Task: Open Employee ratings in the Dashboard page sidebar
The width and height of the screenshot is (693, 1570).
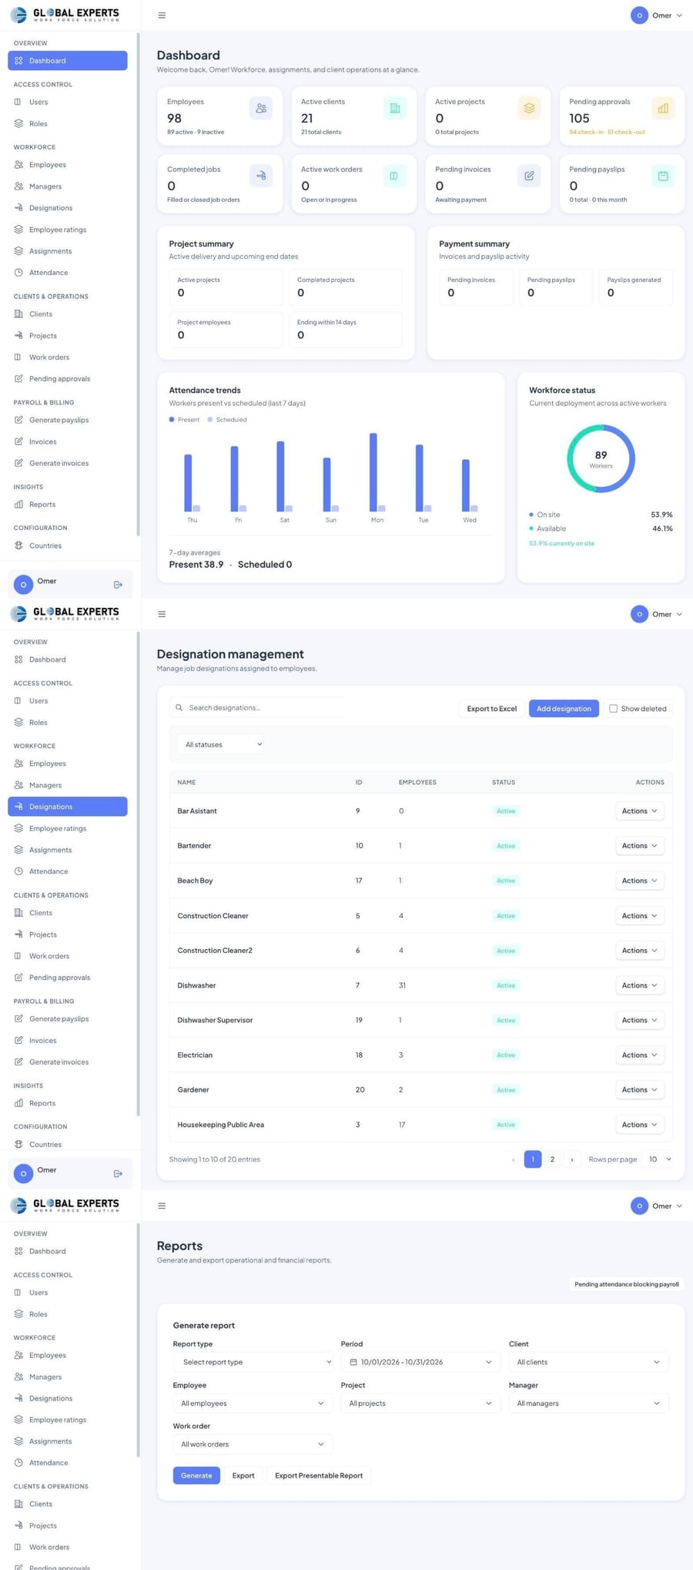Action: click(x=68, y=230)
